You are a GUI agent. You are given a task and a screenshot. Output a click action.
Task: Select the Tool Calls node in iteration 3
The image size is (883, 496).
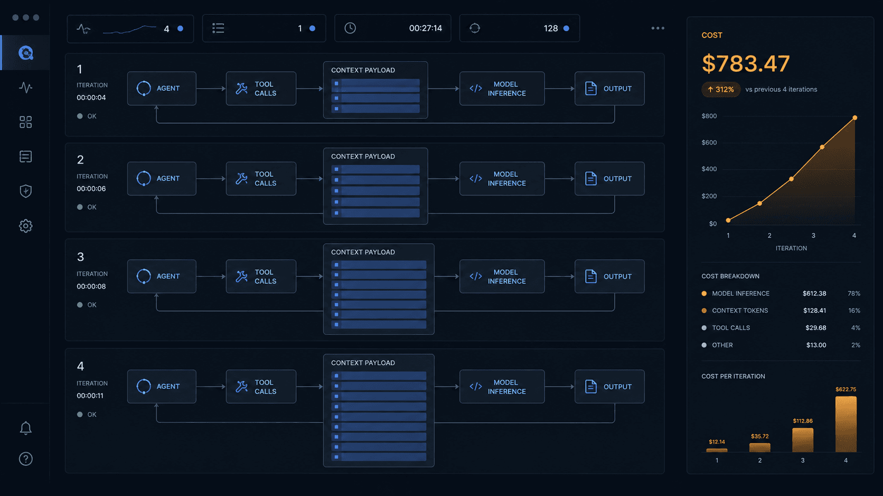coord(261,276)
